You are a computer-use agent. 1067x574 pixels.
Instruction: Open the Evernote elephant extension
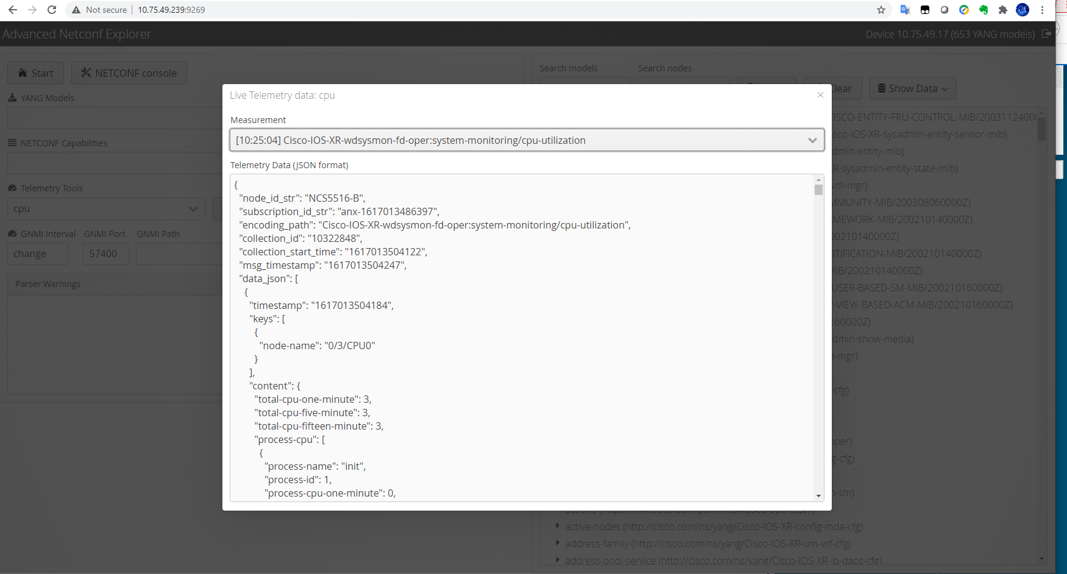pos(984,10)
